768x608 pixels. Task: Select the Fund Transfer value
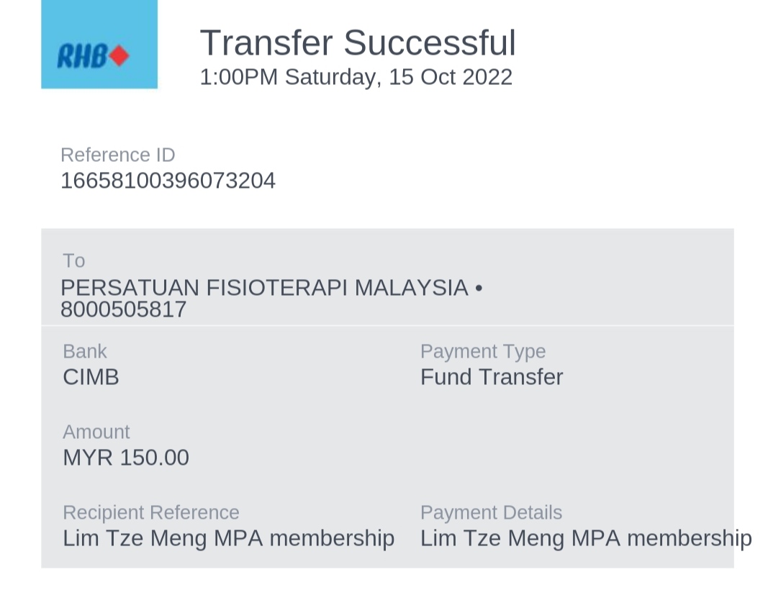tap(491, 377)
